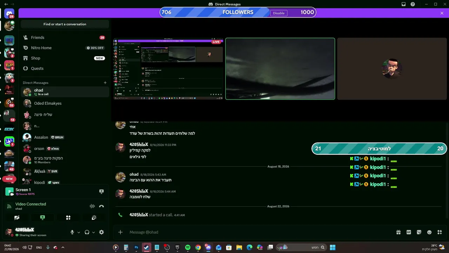
Task: Open the soundboard
Action: click(x=94, y=218)
